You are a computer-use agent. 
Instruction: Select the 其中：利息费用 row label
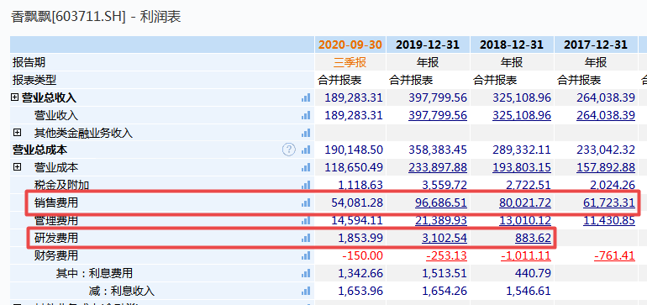(94, 273)
